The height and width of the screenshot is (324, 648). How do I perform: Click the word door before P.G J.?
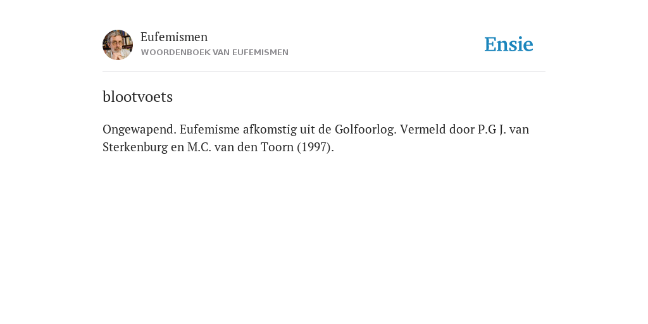pyautogui.click(x=461, y=129)
